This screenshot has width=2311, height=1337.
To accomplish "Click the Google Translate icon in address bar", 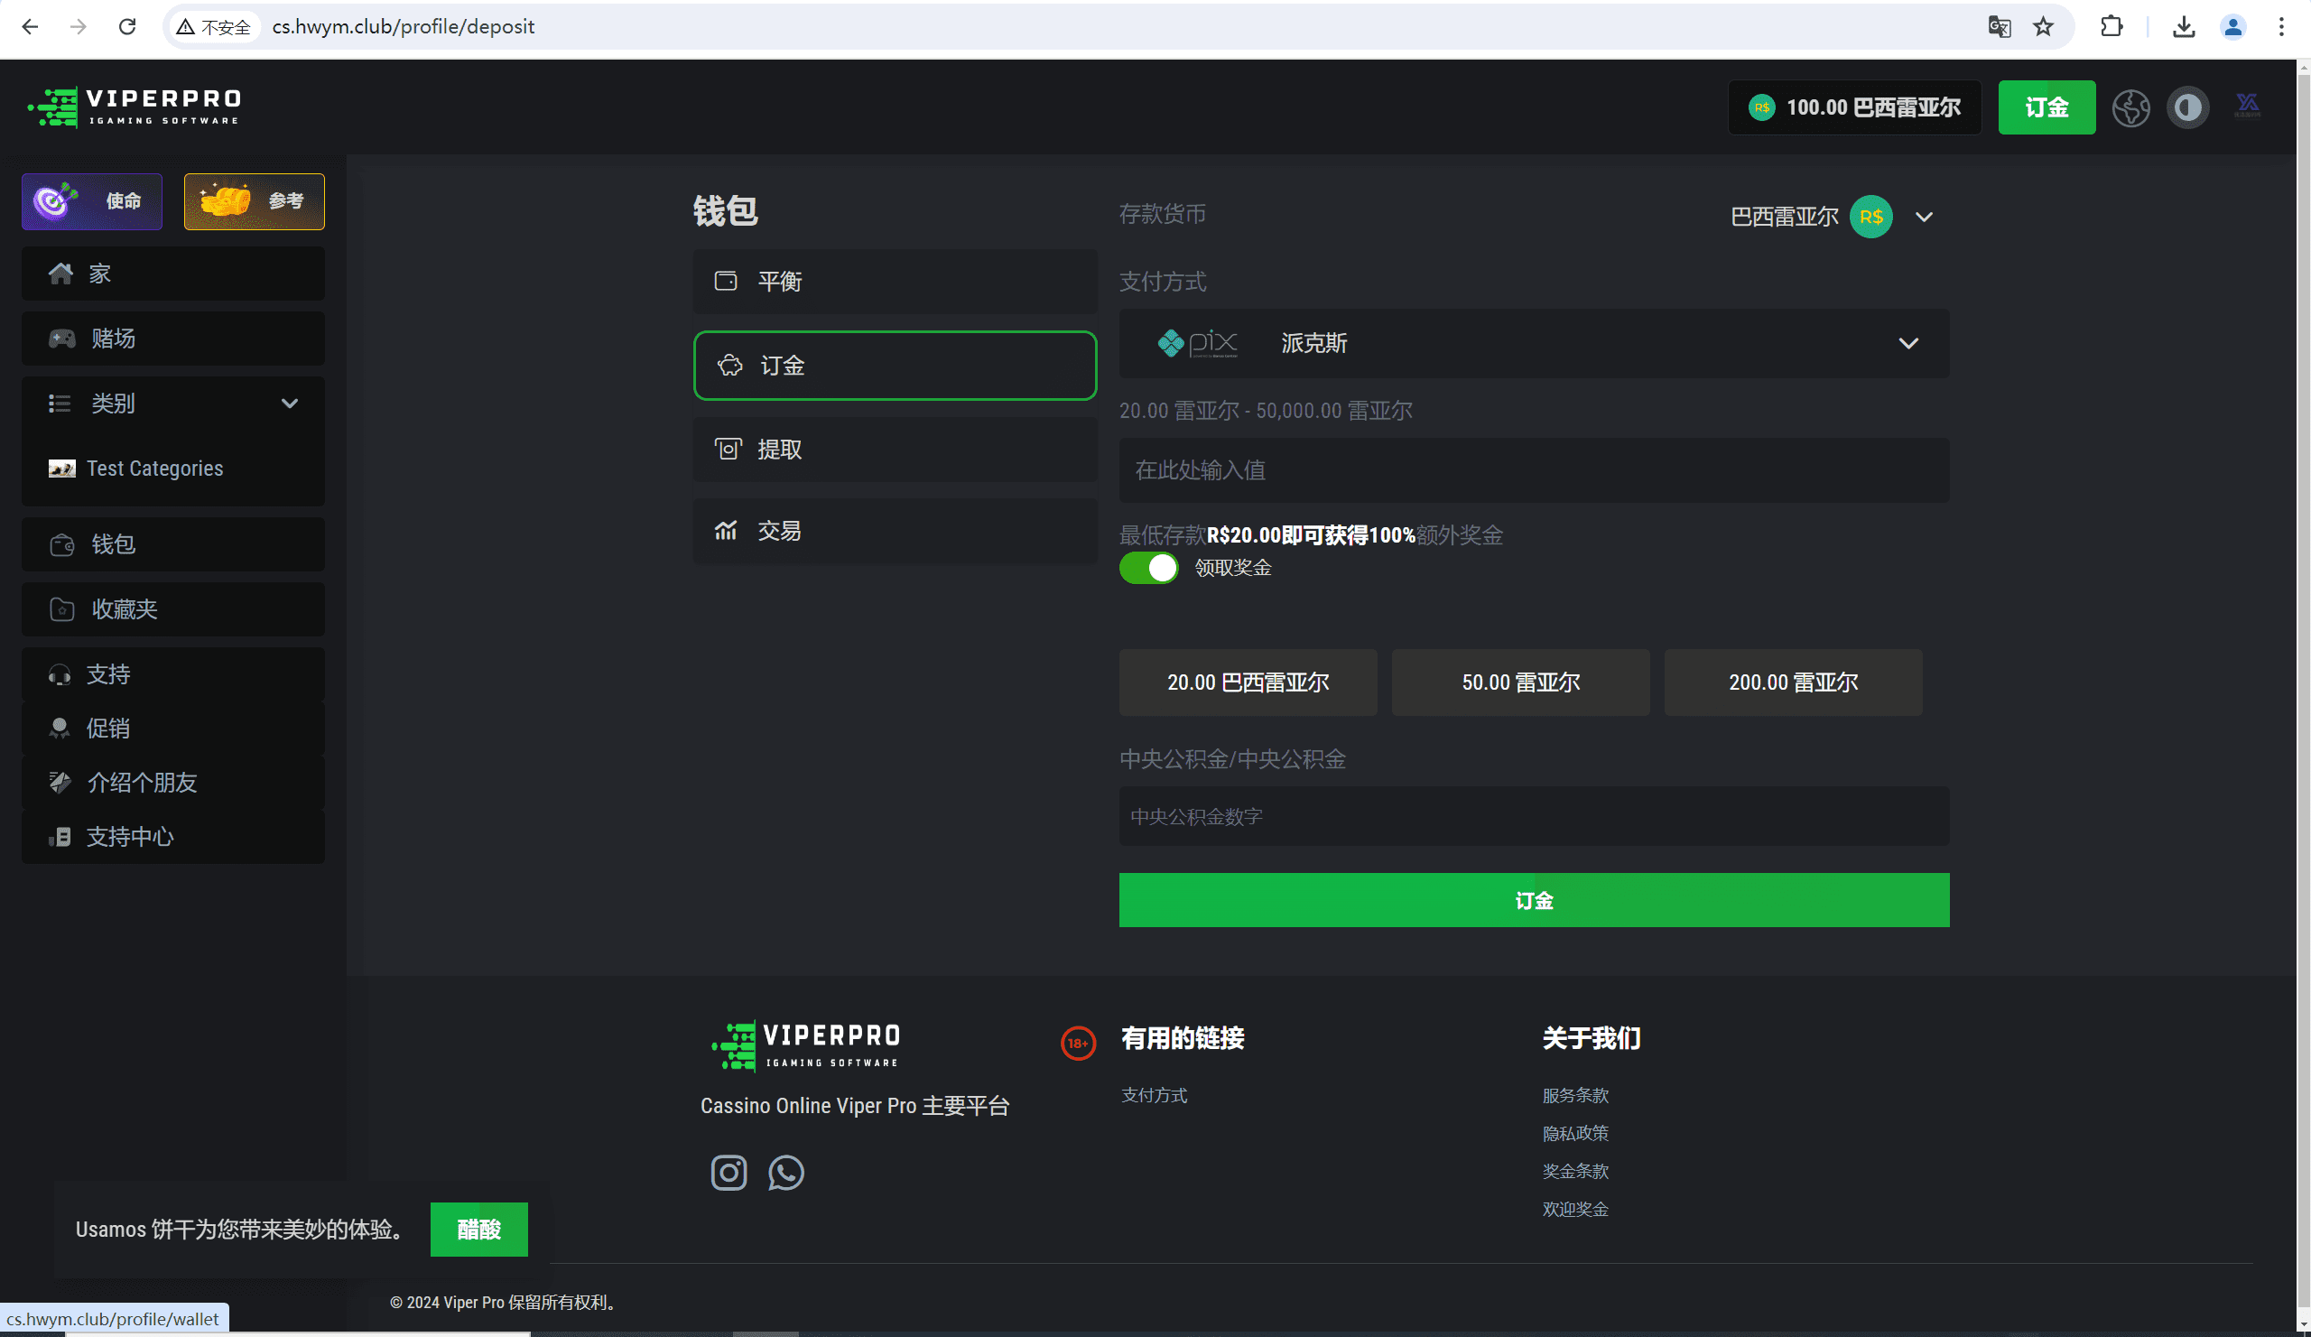I will (x=1999, y=26).
